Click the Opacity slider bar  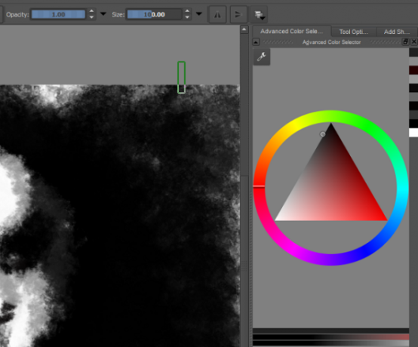pyautogui.click(x=58, y=14)
